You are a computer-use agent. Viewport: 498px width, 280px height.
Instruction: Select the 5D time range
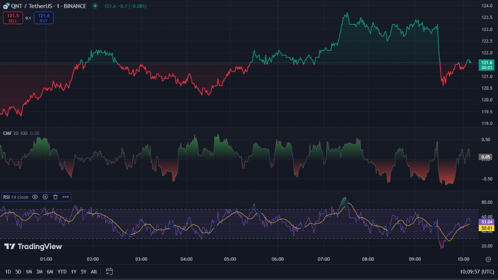pyautogui.click(x=18, y=271)
